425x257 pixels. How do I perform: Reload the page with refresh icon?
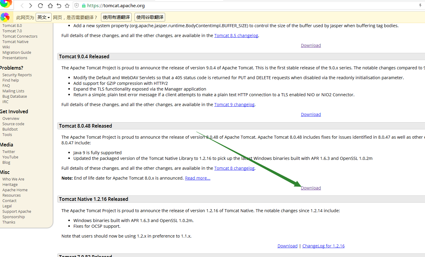40,6
